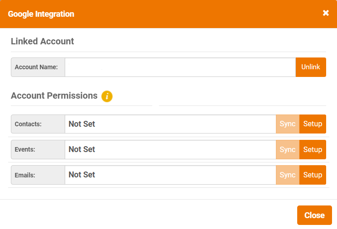Click the Account Name input field
The width and height of the screenshot is (337, 229).
click(x=180, y=67)
